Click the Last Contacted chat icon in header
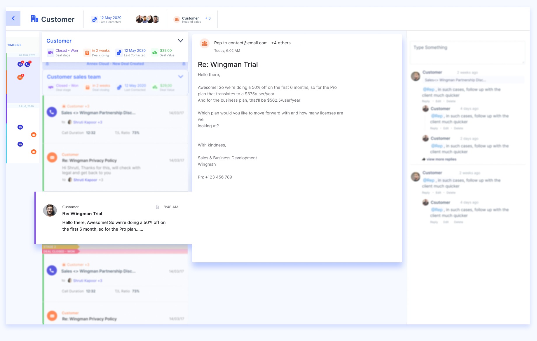The width and height of the screenshot is (537, 341). (94, 20)
